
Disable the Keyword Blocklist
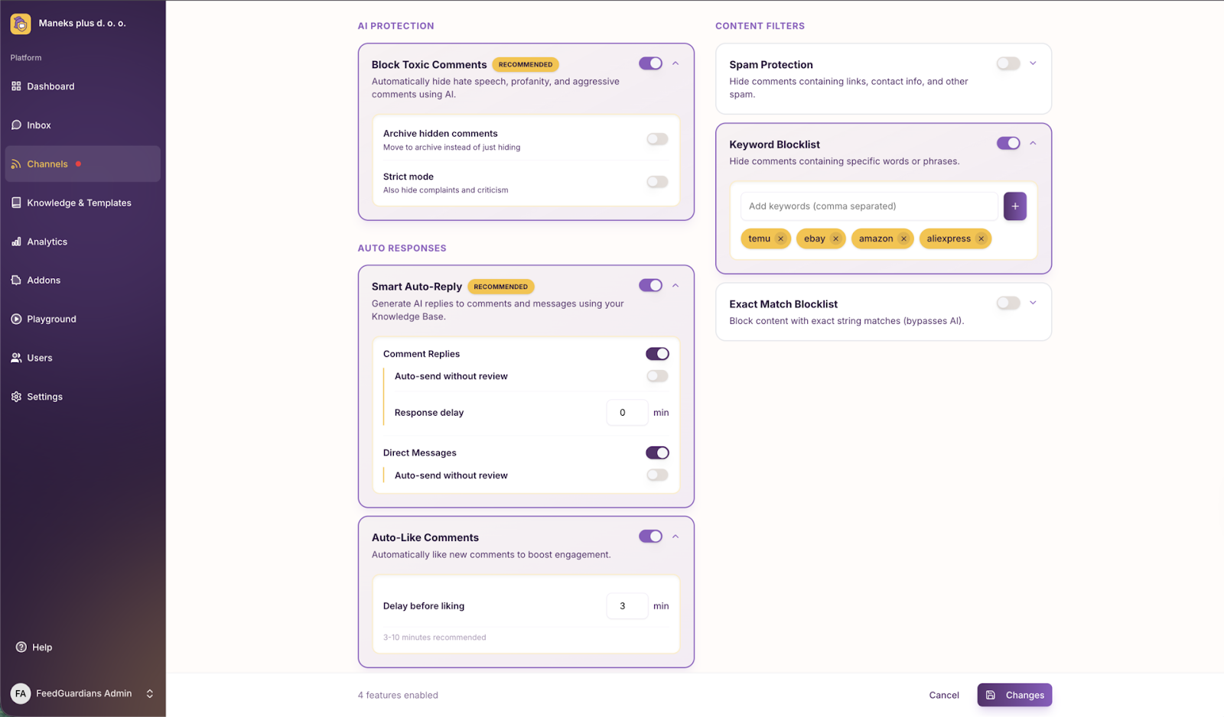(1010, 143)
